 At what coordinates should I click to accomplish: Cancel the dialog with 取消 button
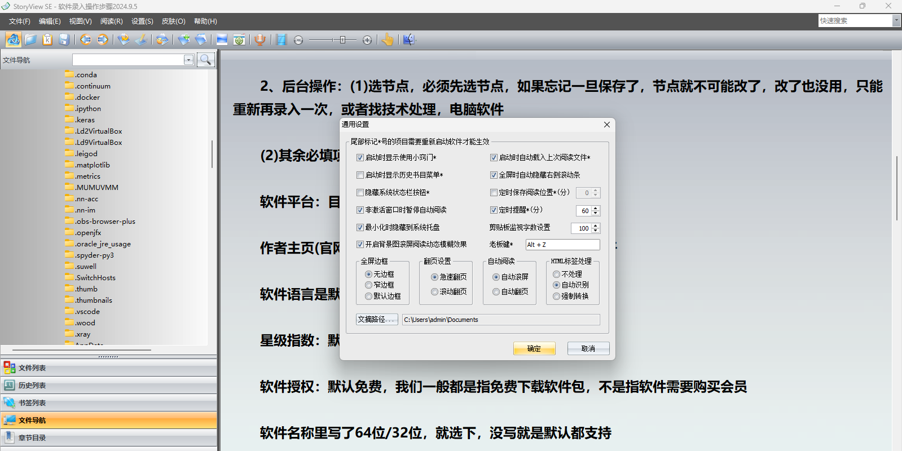(x=588, y=348)
